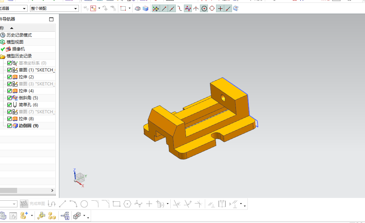Select 历史记录模式 in navigator
365x223 pixels.
(19, 35)
